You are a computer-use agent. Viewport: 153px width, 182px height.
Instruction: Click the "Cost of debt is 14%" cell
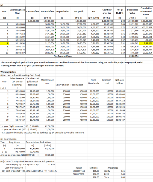[x=14, y=168]
